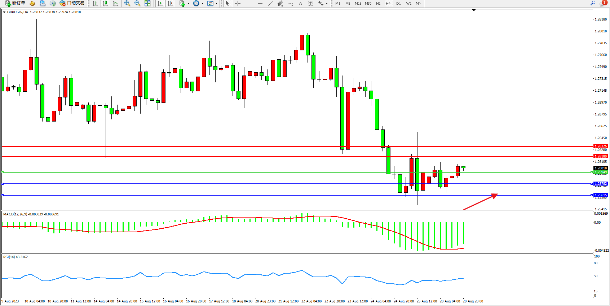Switch to D1 timeframe
The width and height of the screenshot is (610, 306).
tap(398, 3)
